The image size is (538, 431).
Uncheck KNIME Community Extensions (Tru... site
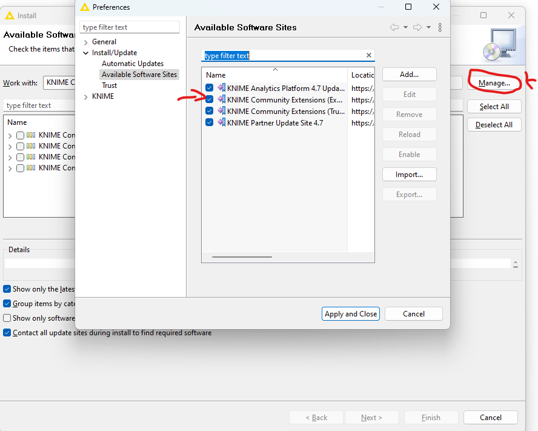pyautogui.click(x=209, y=111)
